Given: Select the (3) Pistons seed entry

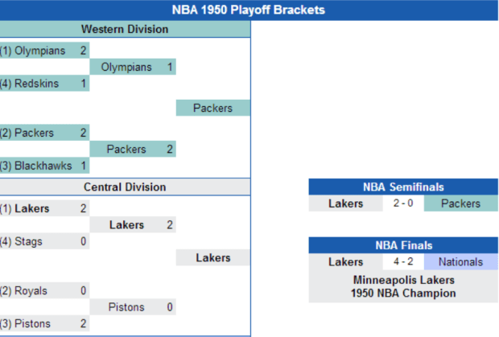Looking at the screenshot, I should coord(26,323).
